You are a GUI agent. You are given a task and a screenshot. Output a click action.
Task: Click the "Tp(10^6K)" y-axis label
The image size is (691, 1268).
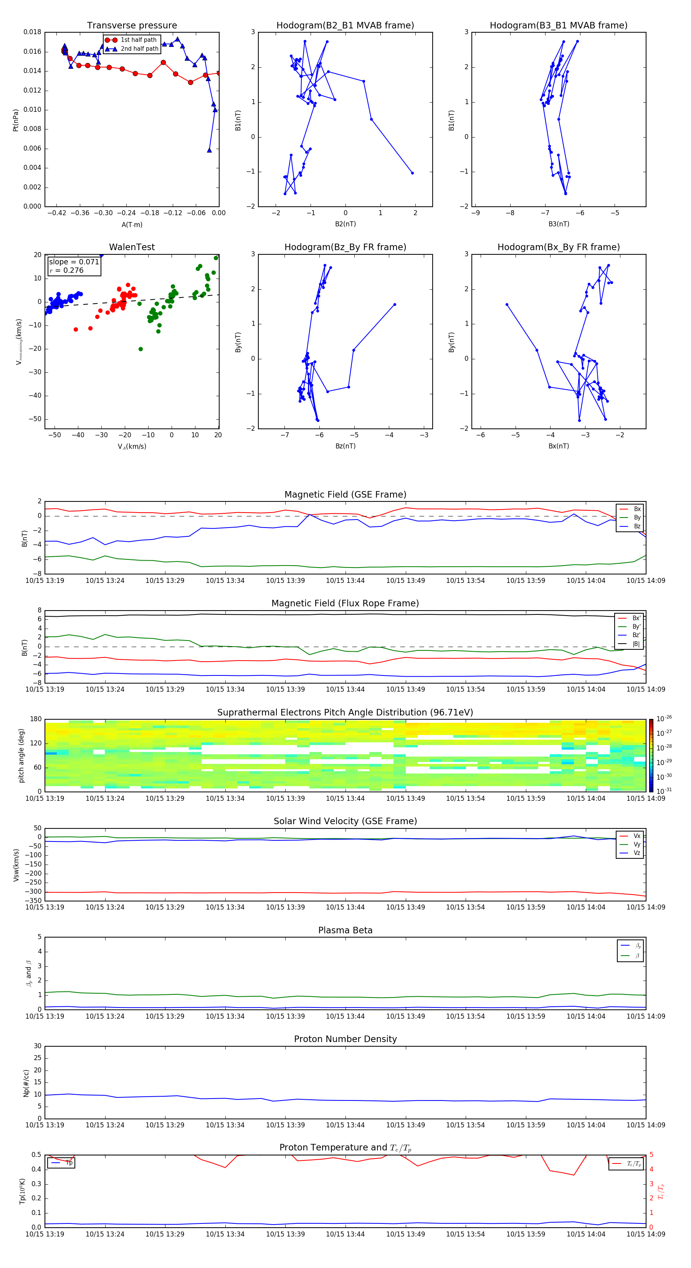22,1191
